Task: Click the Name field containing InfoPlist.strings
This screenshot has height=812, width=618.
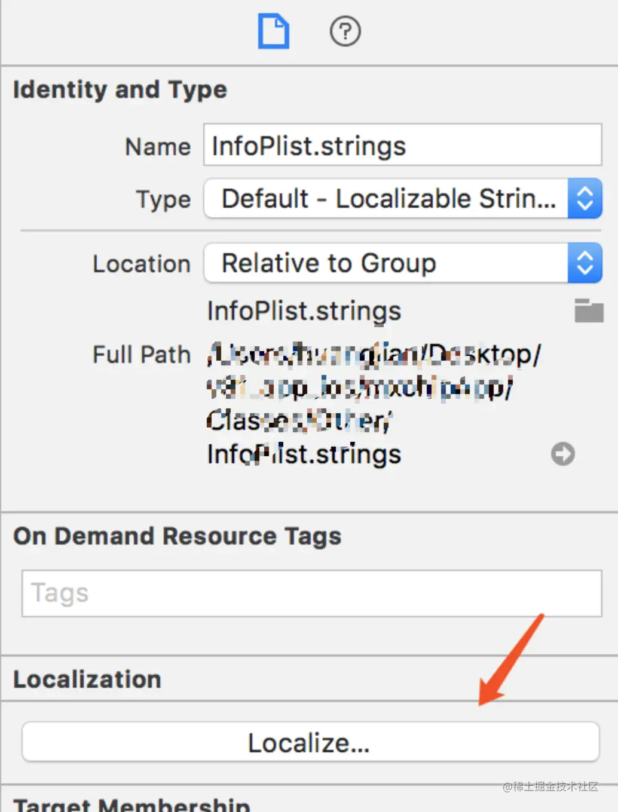Action: point(402,145)
